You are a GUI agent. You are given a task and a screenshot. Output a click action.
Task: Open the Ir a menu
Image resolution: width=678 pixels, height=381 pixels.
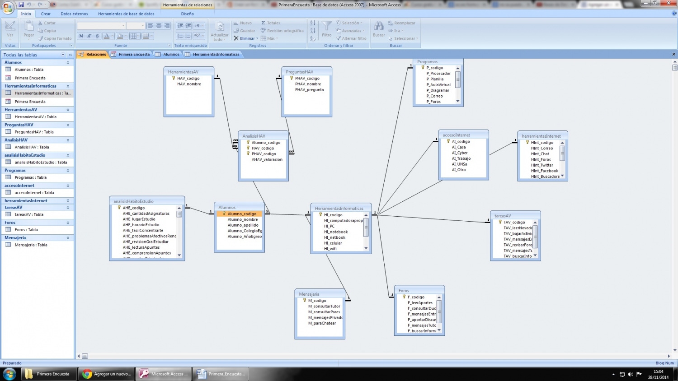[395, 31]
